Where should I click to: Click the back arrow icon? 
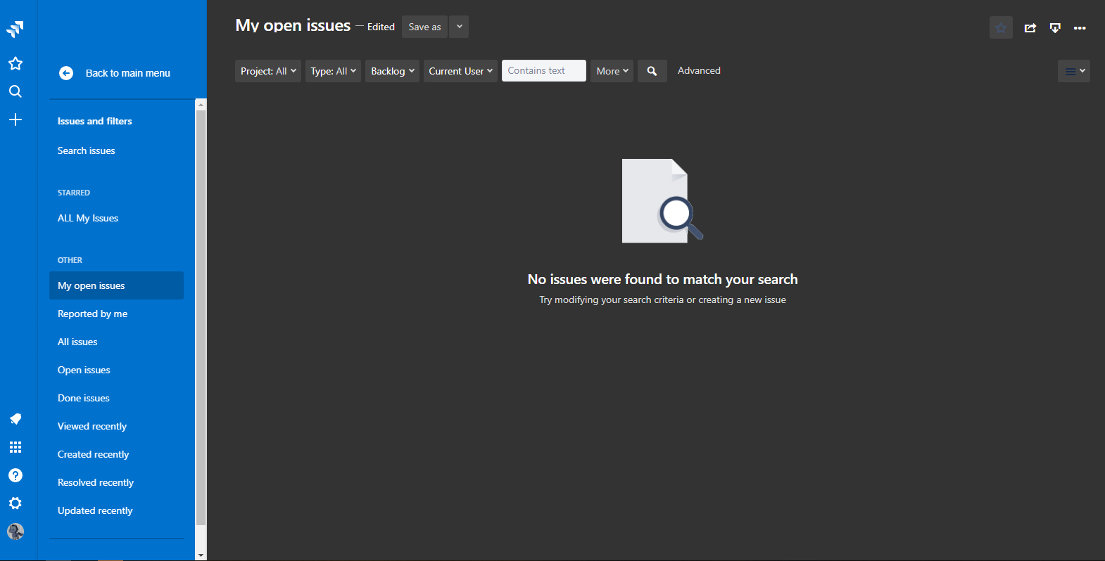[x=66, y=73]
